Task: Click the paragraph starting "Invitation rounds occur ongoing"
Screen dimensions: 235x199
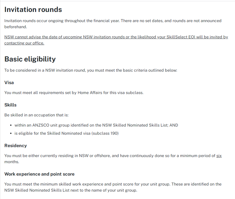Action: pos(113,21)
